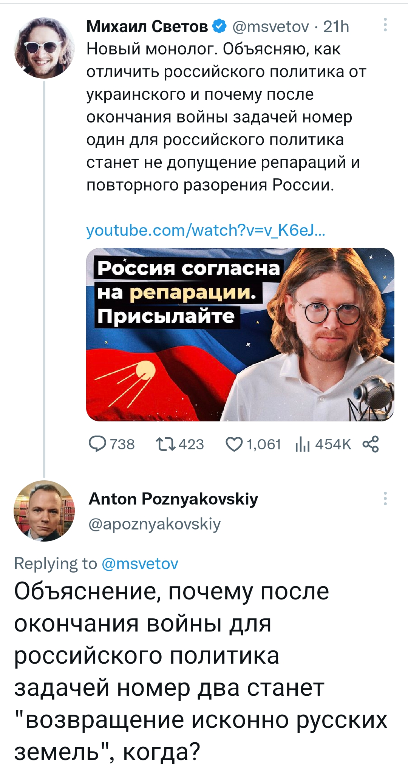Share the Михаил Светов tweet
Image resolution: width=408 pixels, height=774 pixels.
[x=371, y=444]
